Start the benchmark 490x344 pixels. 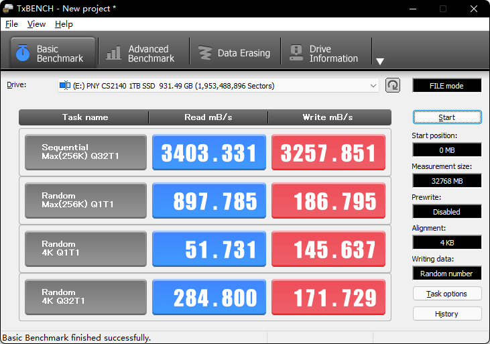pyautogui.click(x=447, y=117)
